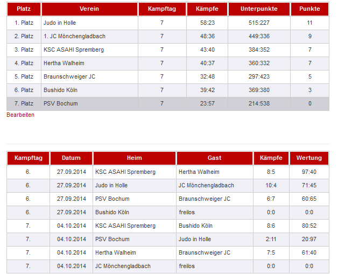The width and height of the screenshot is (338, 274).
Task: Click the freilos entry for Bushido Köln
Action: click(187, 212)
